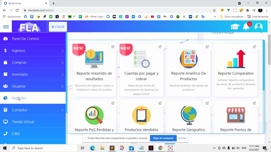Go to Panel De Control menu item

click(x=33, y=39)
